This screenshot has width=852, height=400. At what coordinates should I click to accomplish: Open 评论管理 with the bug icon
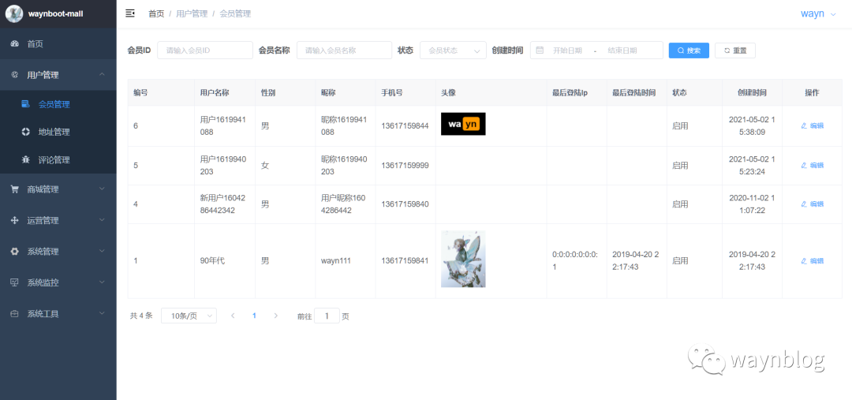tap(25, 160)
